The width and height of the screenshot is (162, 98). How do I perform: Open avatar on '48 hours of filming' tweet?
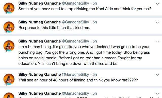coord(9,79)
